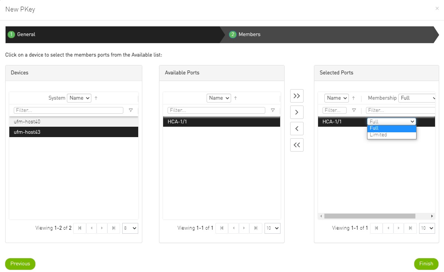
Task: Click the Finish button
Action: (426, 264)
